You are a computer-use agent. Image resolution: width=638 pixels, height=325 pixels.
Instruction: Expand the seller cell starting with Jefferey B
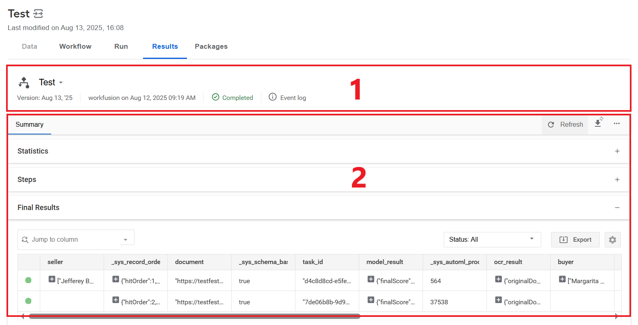point(52,279)
